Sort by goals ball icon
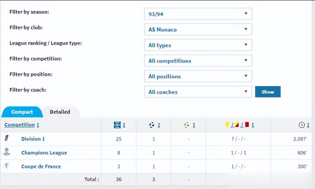 tap(152, 125)
